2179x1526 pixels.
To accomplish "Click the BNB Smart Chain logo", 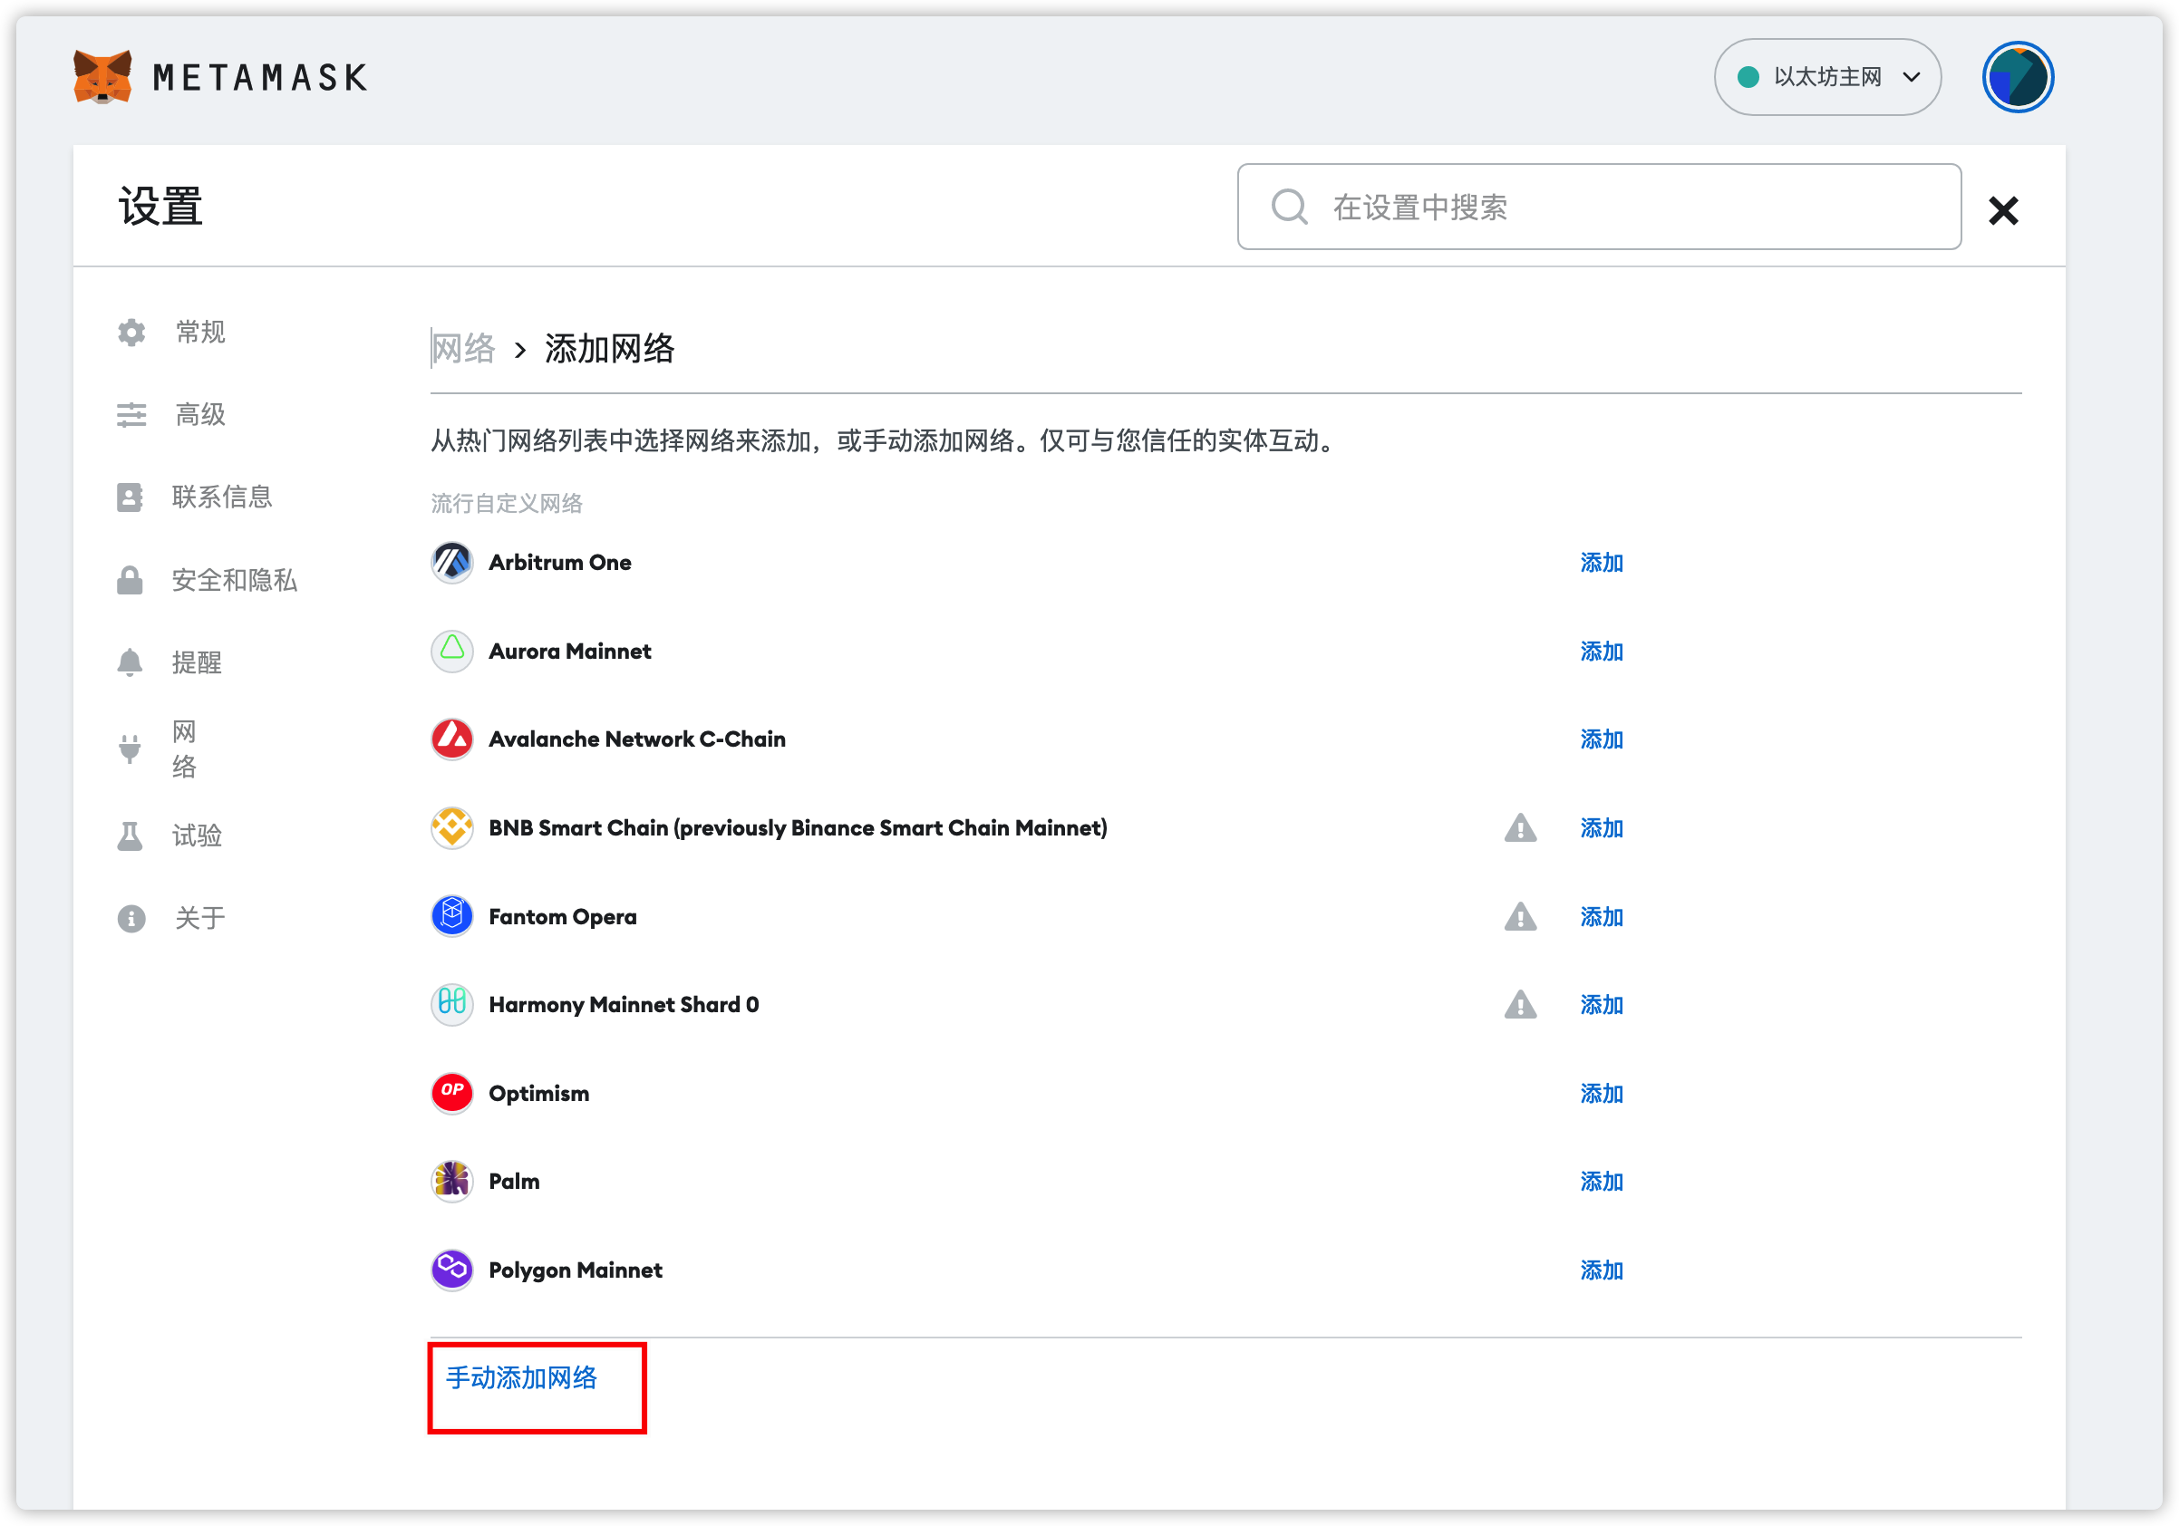I will (x=451, y=827).
